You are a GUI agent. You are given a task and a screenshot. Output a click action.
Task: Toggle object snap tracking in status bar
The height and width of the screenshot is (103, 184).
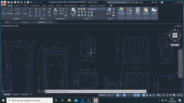click(x=135, y=95)
